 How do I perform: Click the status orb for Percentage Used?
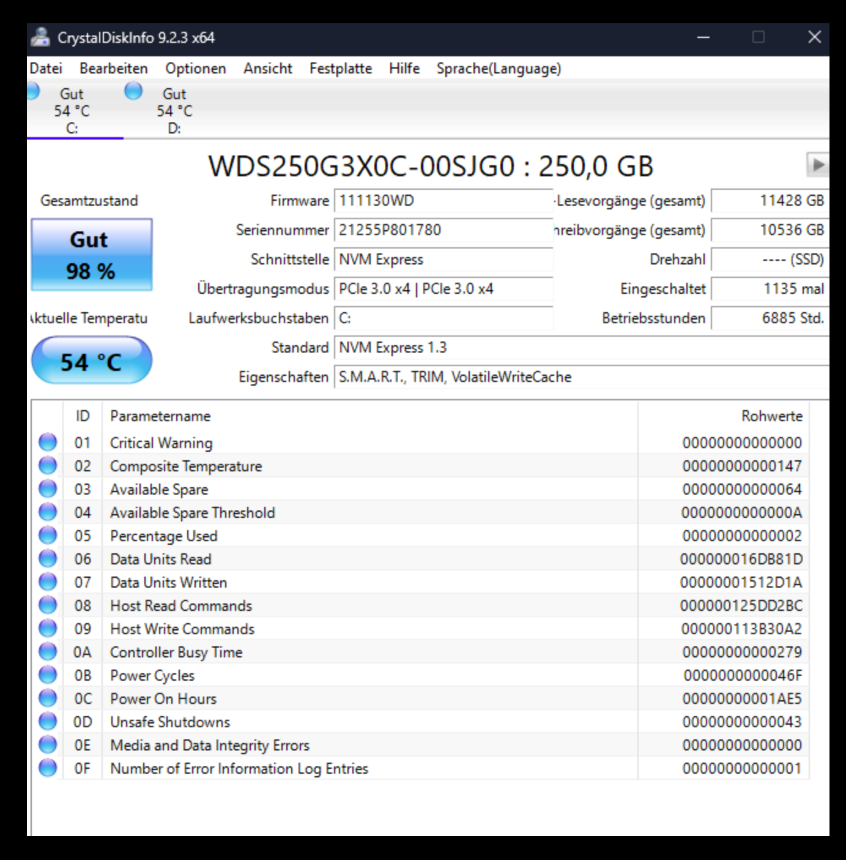[48, 536]
